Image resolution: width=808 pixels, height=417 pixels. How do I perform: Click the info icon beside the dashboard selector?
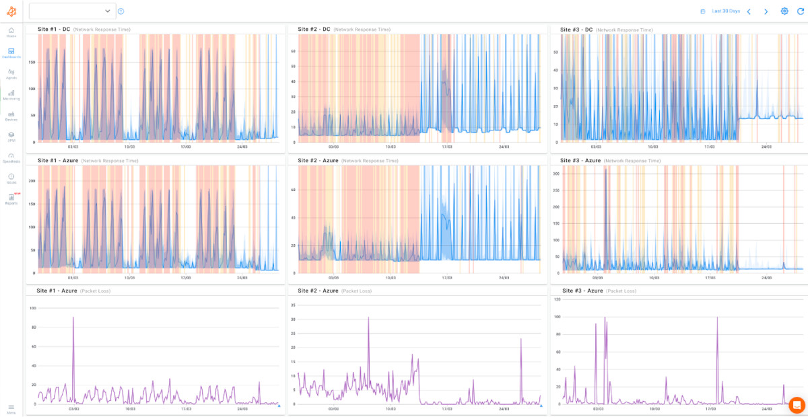[x=120, y=11]
